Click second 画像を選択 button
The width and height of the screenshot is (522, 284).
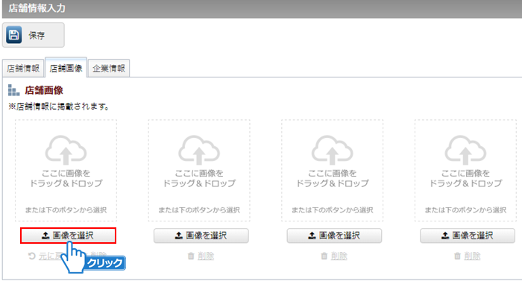[x=201, y=236]
